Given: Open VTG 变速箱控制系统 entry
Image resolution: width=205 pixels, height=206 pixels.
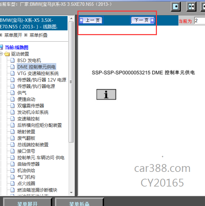Looking at the screenshot, I should pyautogui.click(x=38, y=73).
